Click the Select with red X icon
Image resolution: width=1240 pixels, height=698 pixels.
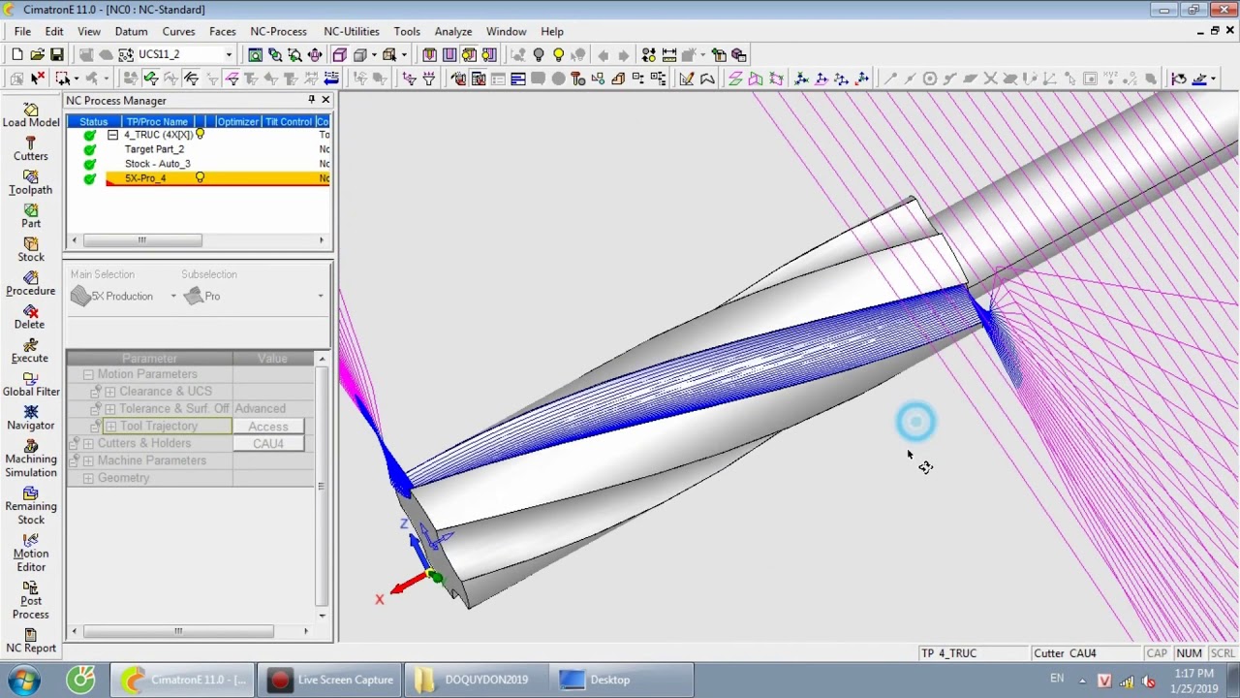(38, 79)
